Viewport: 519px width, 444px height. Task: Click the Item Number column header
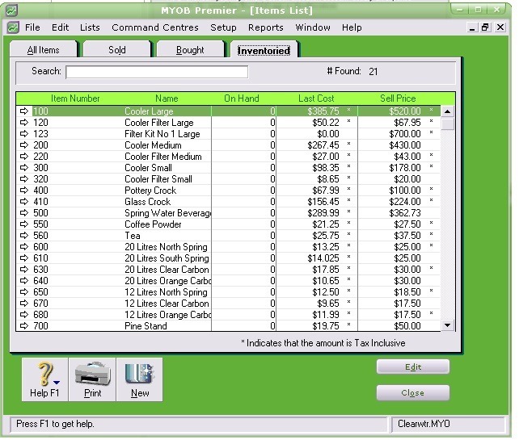[x=75, y=98]
